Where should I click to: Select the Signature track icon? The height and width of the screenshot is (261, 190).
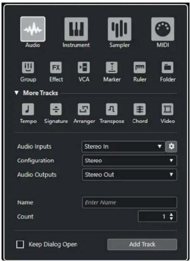(56, 109)
